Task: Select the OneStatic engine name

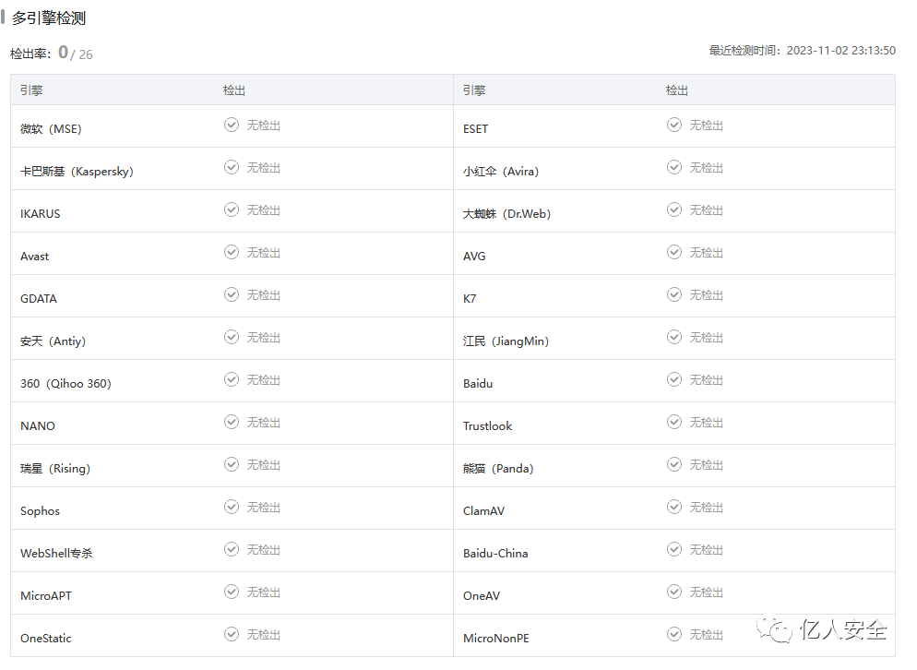Action: coord(45,638)
